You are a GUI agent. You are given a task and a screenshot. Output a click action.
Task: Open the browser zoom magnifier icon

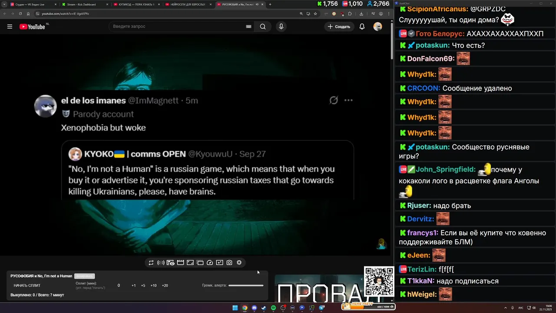[x=301, y=13]
